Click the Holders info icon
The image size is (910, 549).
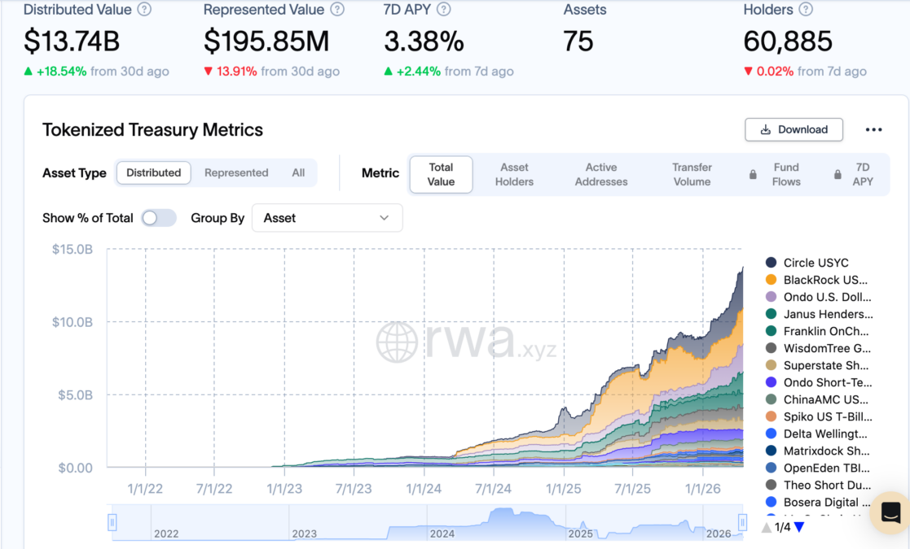pos(806,10)
